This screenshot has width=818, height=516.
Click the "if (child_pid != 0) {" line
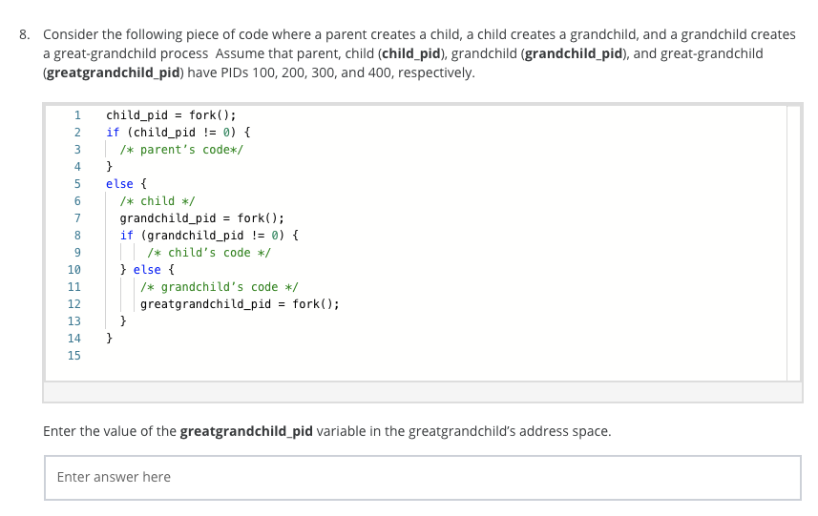[x=178, y=132]
